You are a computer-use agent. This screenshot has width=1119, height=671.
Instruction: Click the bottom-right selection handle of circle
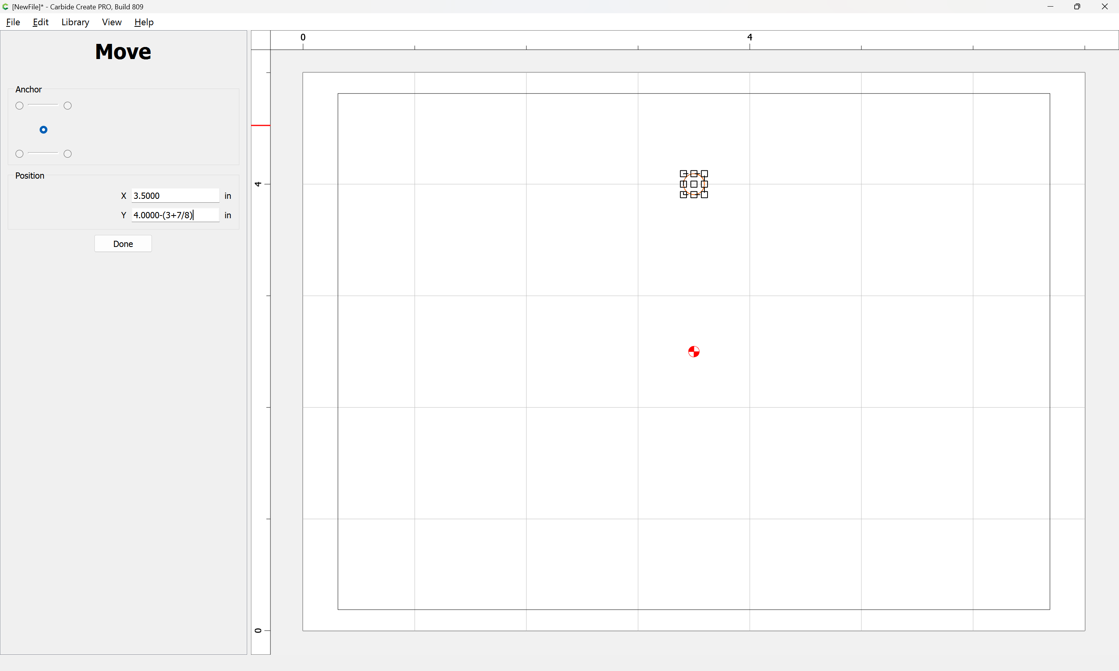(x=704, y=195)
